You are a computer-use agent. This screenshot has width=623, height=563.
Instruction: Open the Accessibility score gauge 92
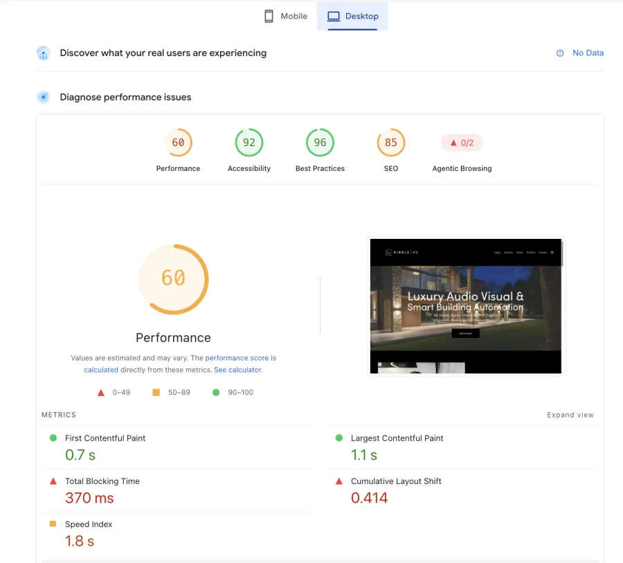(x=249, y=143)
